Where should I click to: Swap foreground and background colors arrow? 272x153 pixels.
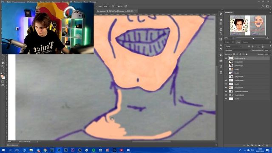click(x=4, y=74)
